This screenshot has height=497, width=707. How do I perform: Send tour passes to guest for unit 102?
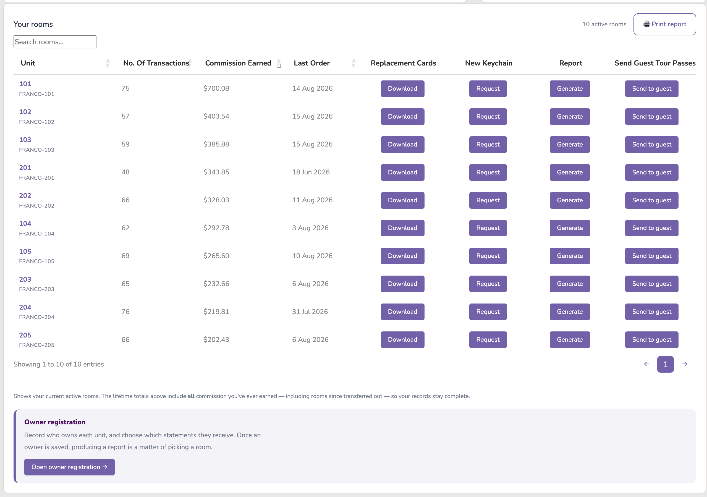point(651,116)
